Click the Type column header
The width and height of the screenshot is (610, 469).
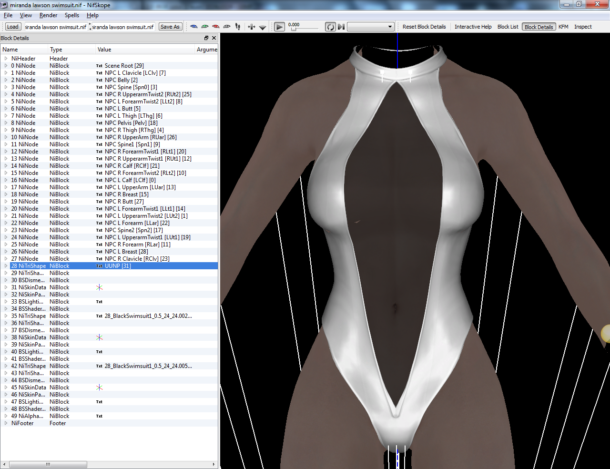pyautogui.click(x=72, y=50)
